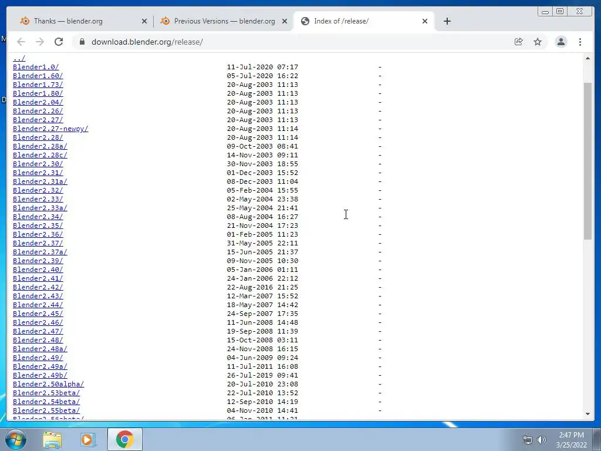Open the Blender2.54beta/ folder link

tap(46, 402)
